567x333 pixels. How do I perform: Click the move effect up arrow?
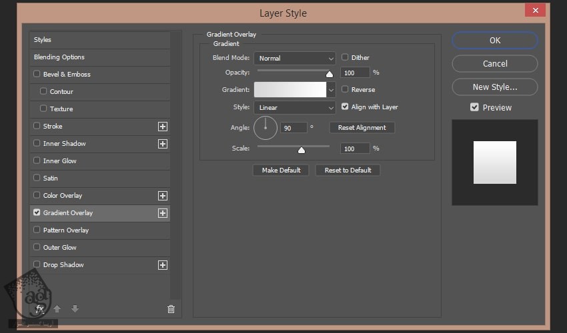pos(57,308)
